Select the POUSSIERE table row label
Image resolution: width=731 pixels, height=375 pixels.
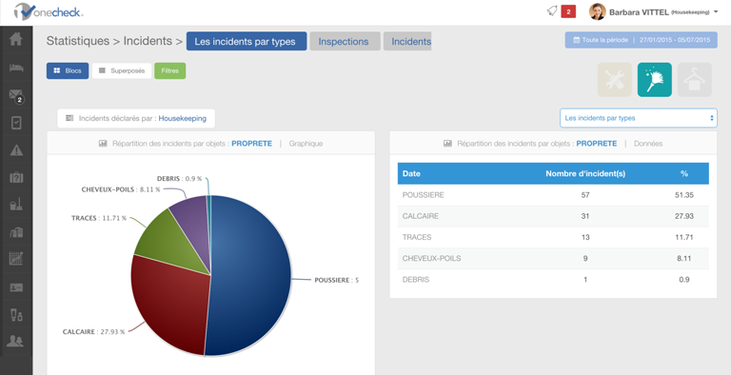pos(424,195)
